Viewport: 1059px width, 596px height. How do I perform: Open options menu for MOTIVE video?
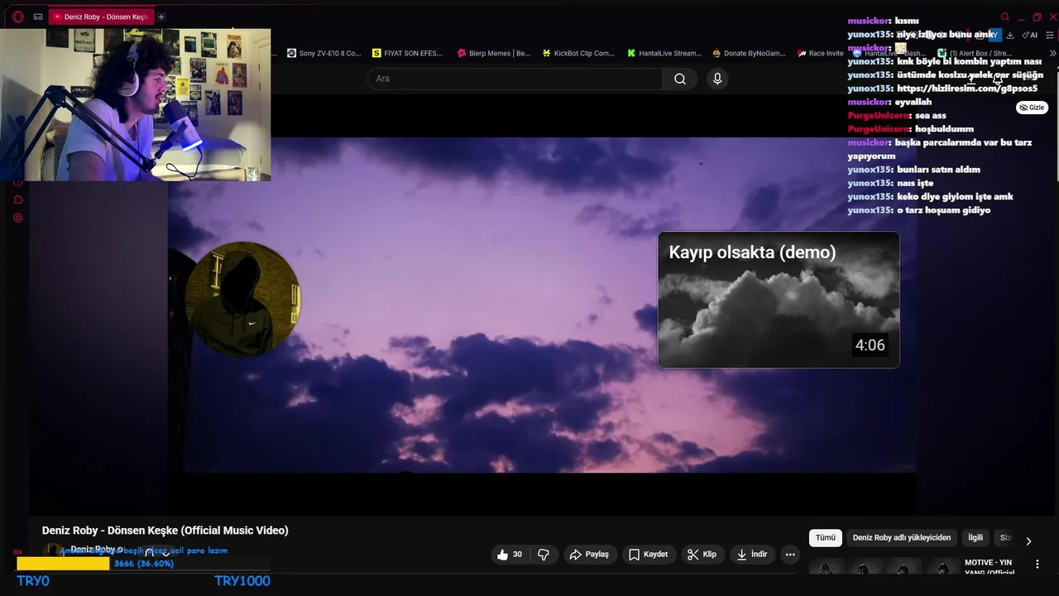point(1037,565)
